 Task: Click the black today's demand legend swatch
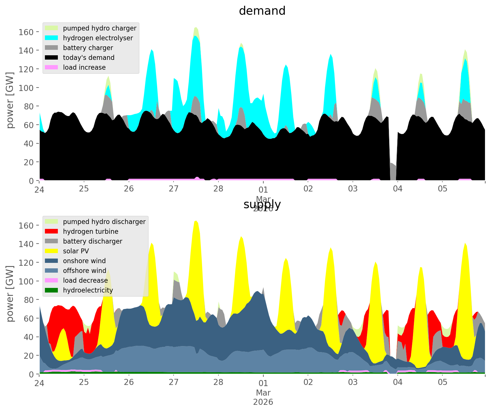[52, 58]
